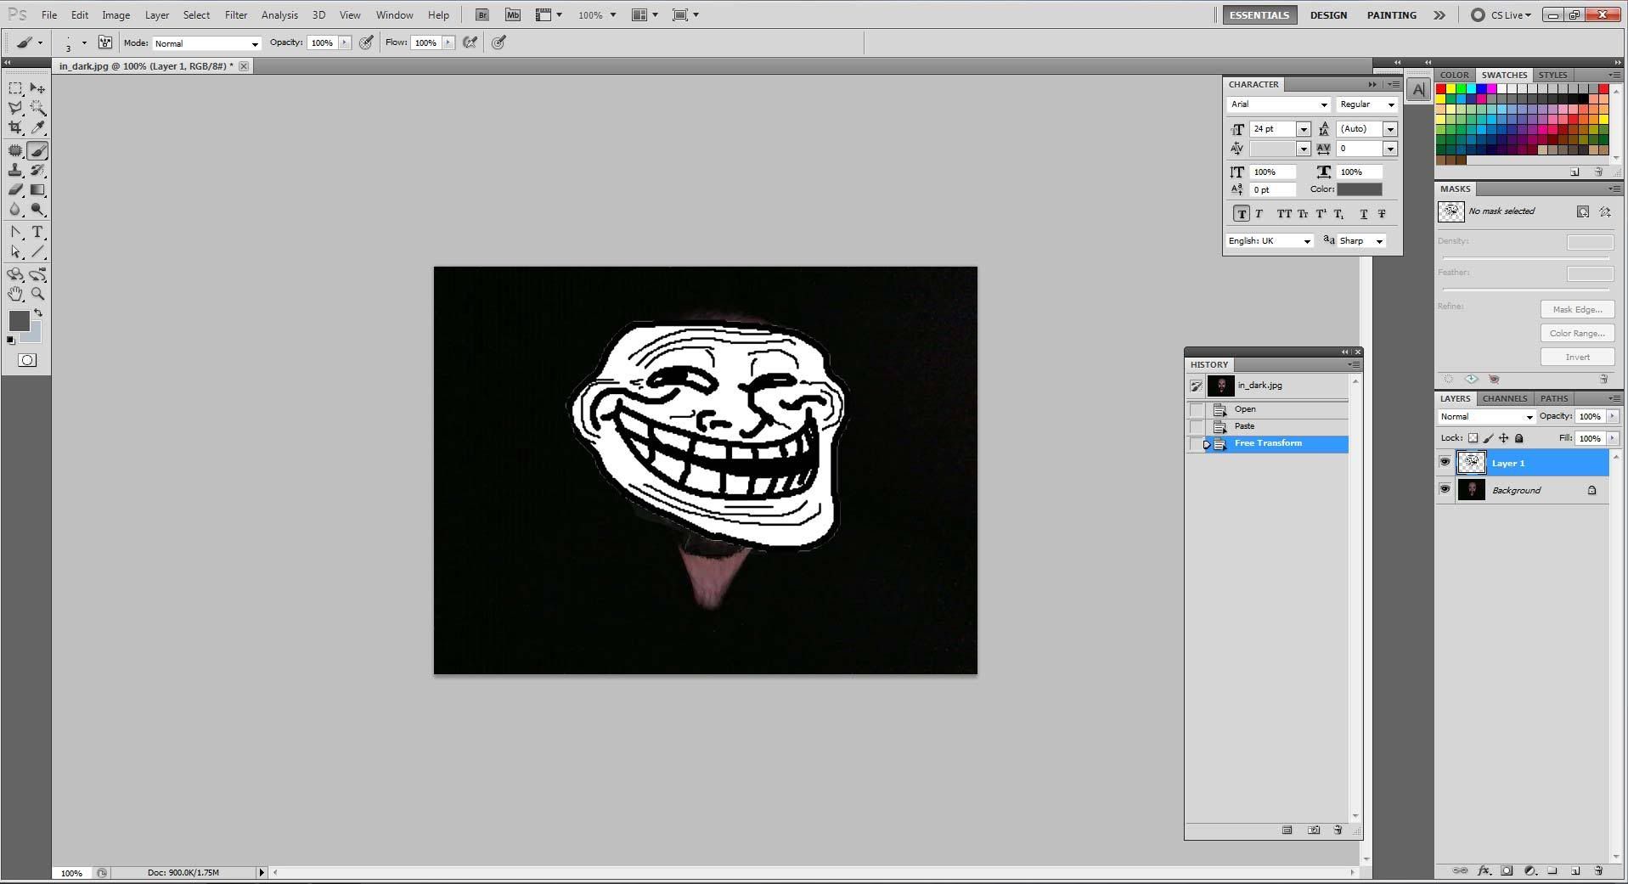1628x884 pixels.
Task: Reset default foreground and background colors
Action: point(10,340)
